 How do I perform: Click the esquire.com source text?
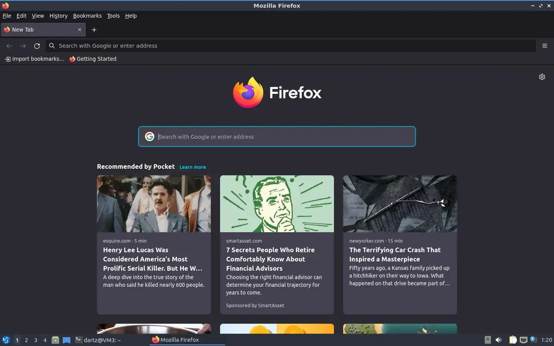[117, 241]
